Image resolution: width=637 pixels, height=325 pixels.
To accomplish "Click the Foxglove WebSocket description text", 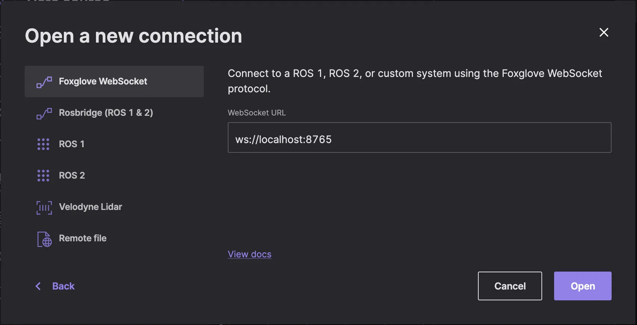I will (x=415, y=81).
